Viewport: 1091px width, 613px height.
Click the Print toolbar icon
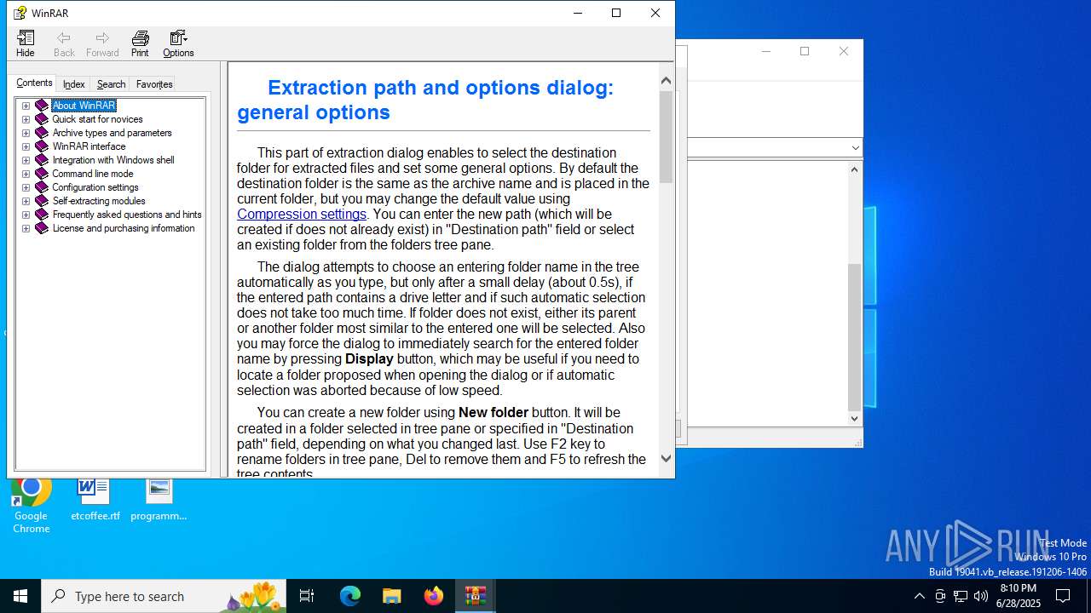[140, 43]
